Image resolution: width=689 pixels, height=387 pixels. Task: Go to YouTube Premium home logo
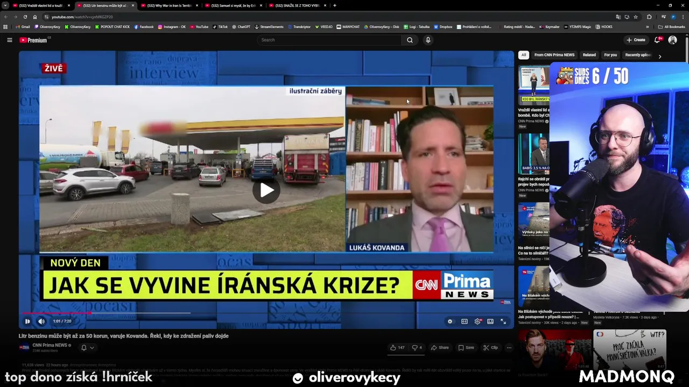(34, 40)
